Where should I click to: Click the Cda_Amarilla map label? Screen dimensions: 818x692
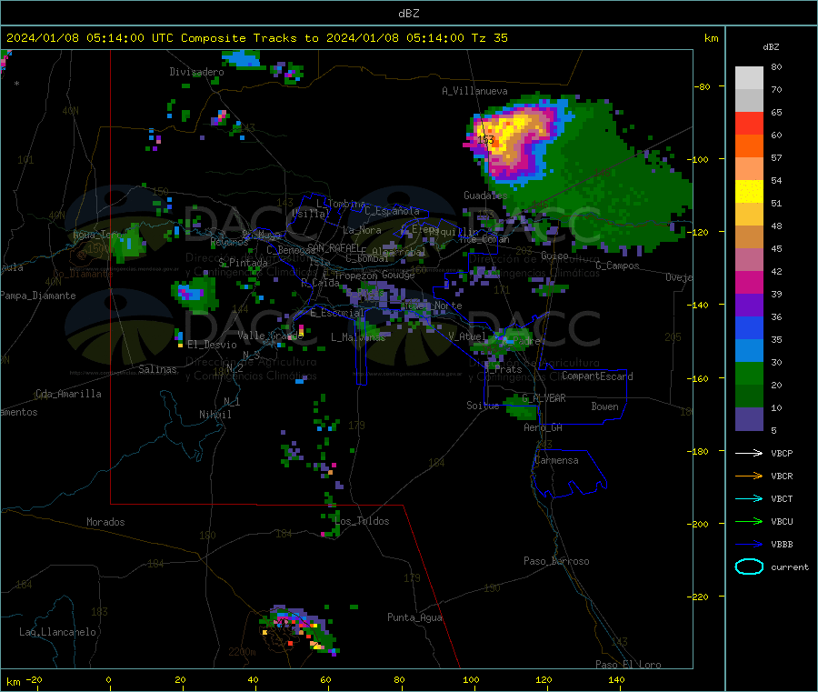[68, 394]
